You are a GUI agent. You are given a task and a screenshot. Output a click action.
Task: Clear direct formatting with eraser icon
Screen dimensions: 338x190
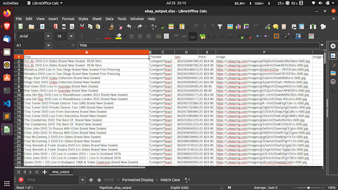click(120, 26)
